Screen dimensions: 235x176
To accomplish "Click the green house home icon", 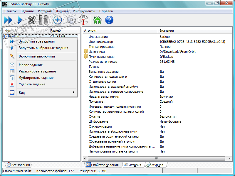I will click(98, 20).
